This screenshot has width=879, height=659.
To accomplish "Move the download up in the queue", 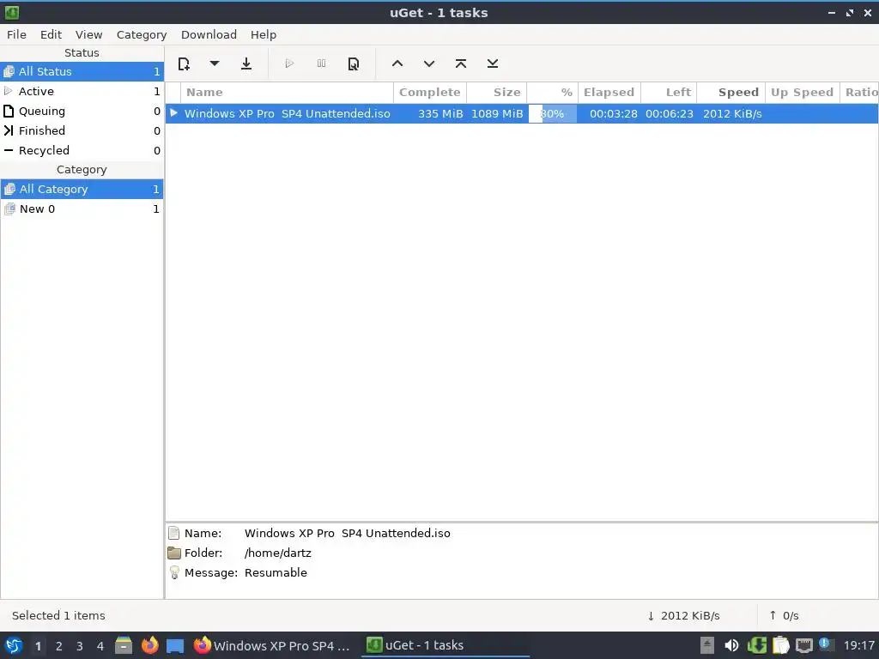I will pos(397,63).
